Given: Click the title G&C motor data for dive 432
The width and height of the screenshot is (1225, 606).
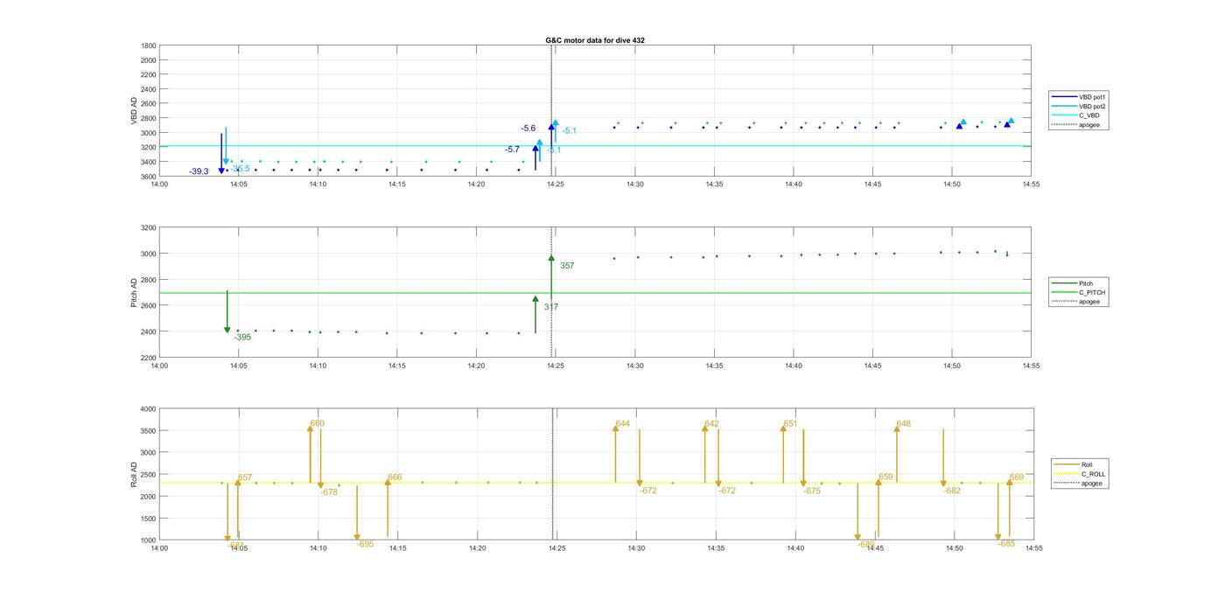Looking at the screenshot, I should (595, 40).
